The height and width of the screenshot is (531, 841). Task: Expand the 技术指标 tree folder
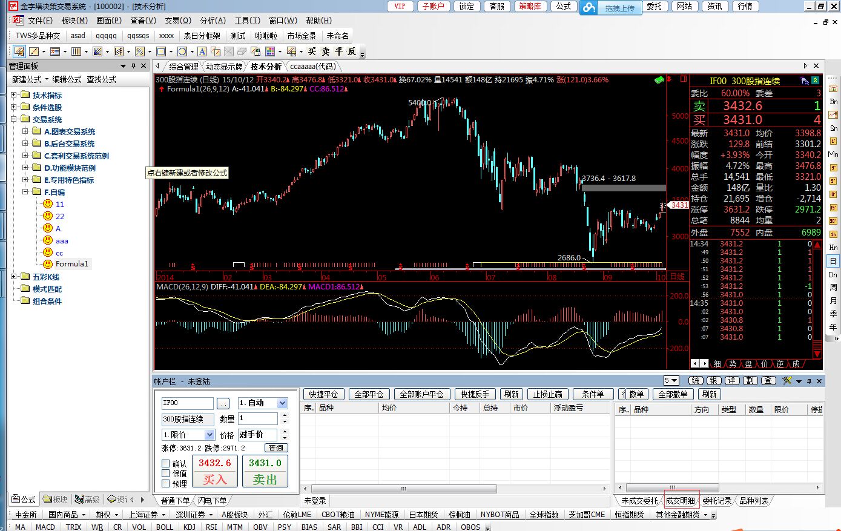pos(14,95)
